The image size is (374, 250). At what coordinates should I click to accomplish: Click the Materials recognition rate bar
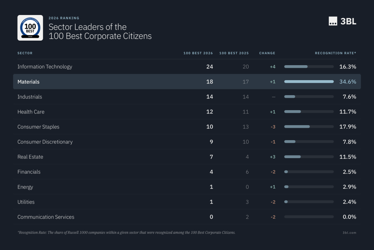tap(309, 82)
